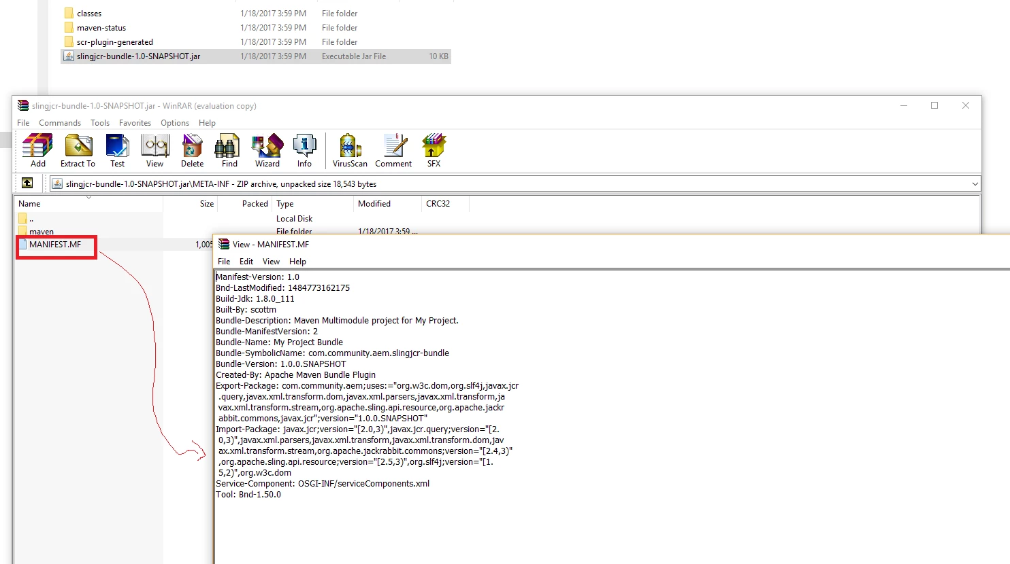Select the maven-status folder name
The width and height of the screenshot is (1010, 564).
[x=101, y=28]
